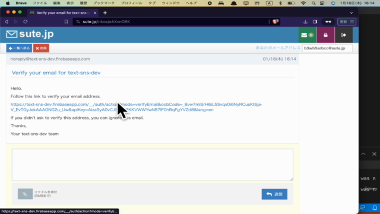Open the downloads icon in toolbar

(x=305, y=22)
